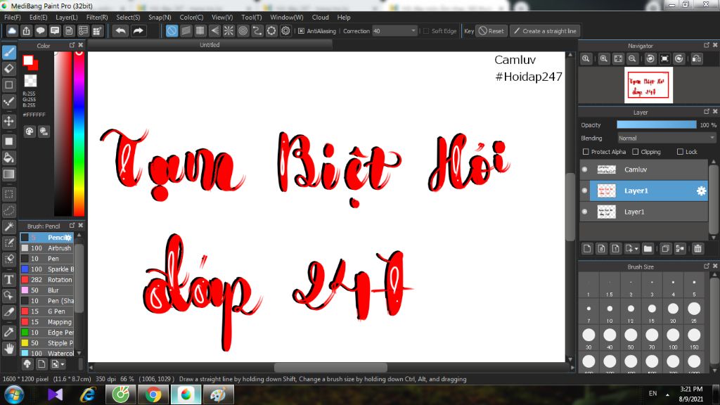Hide the bottom Layer1 layer
720x405 pixels.
(x=584, y=212)
